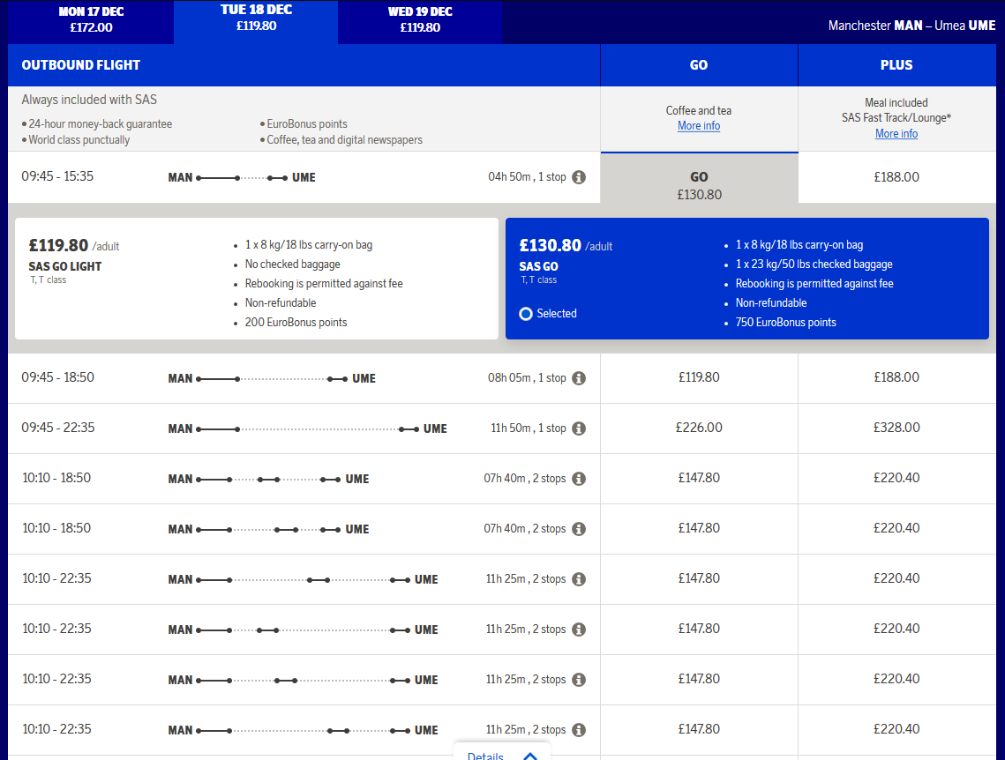Open flight info icon for 09:45 - 18:50
This screenshot has width=1005, height=760.
point(579,378)
